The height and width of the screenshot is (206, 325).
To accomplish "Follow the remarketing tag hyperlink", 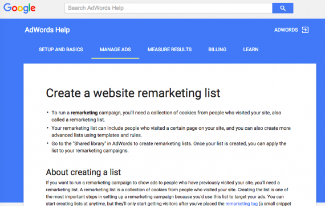I will 242,204.
